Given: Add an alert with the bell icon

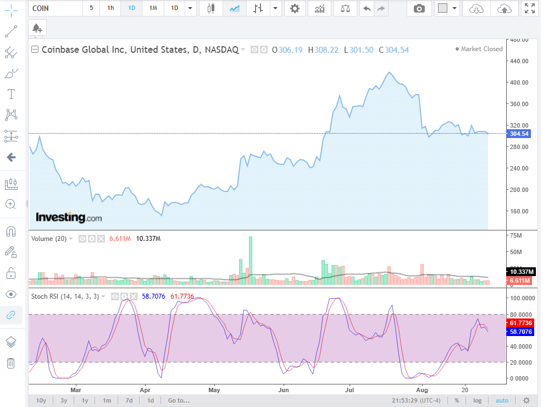Looking at the screenshot, I should pyautogui.click(x=37, y=29).
